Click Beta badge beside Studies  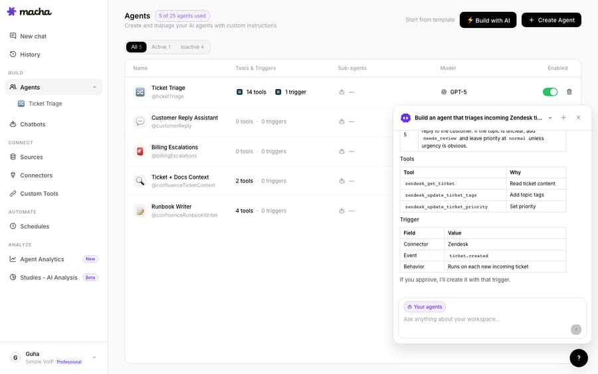90,278
